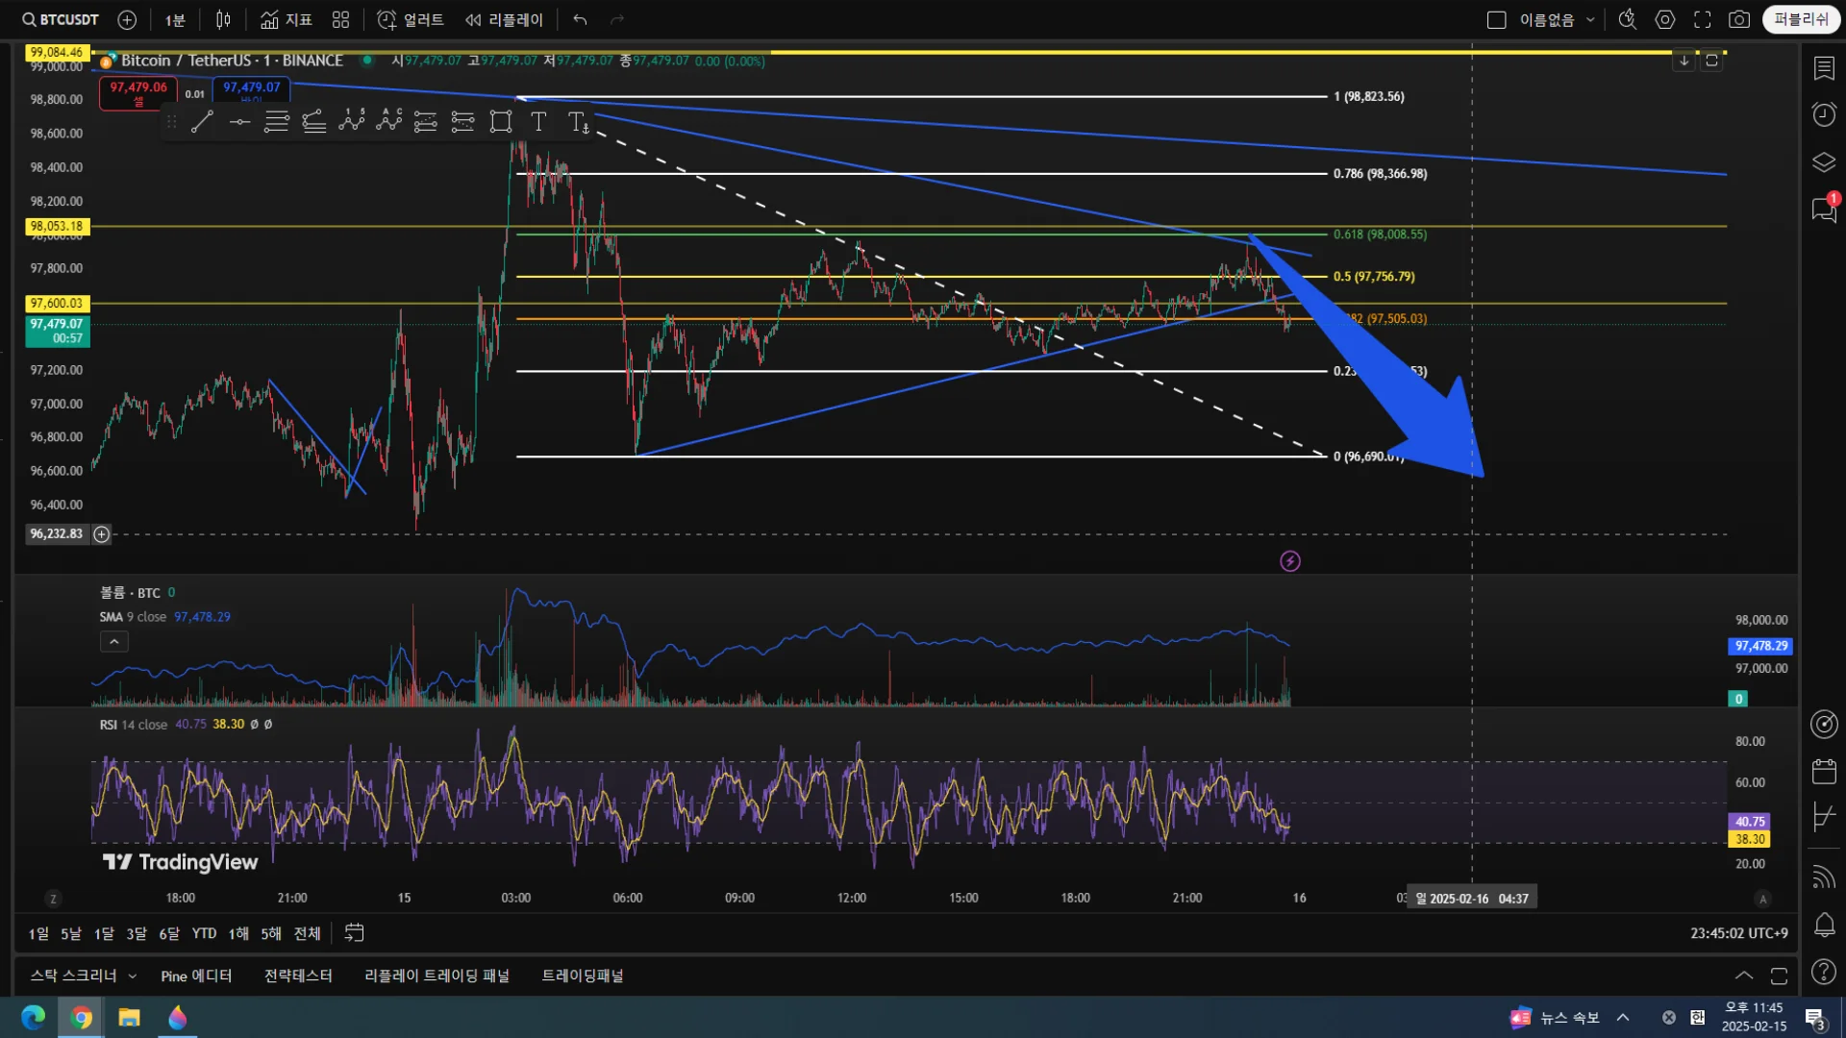The image size is (1846, 1038).
Task: Toggle the layout checkbox beside 이름없음
Action: pos(1496,19)
